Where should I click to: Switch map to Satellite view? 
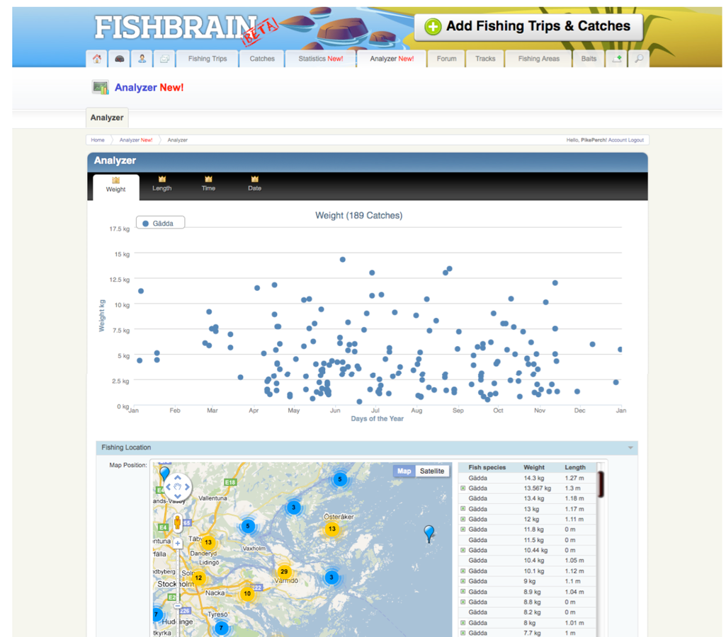[x=432, y=471]
